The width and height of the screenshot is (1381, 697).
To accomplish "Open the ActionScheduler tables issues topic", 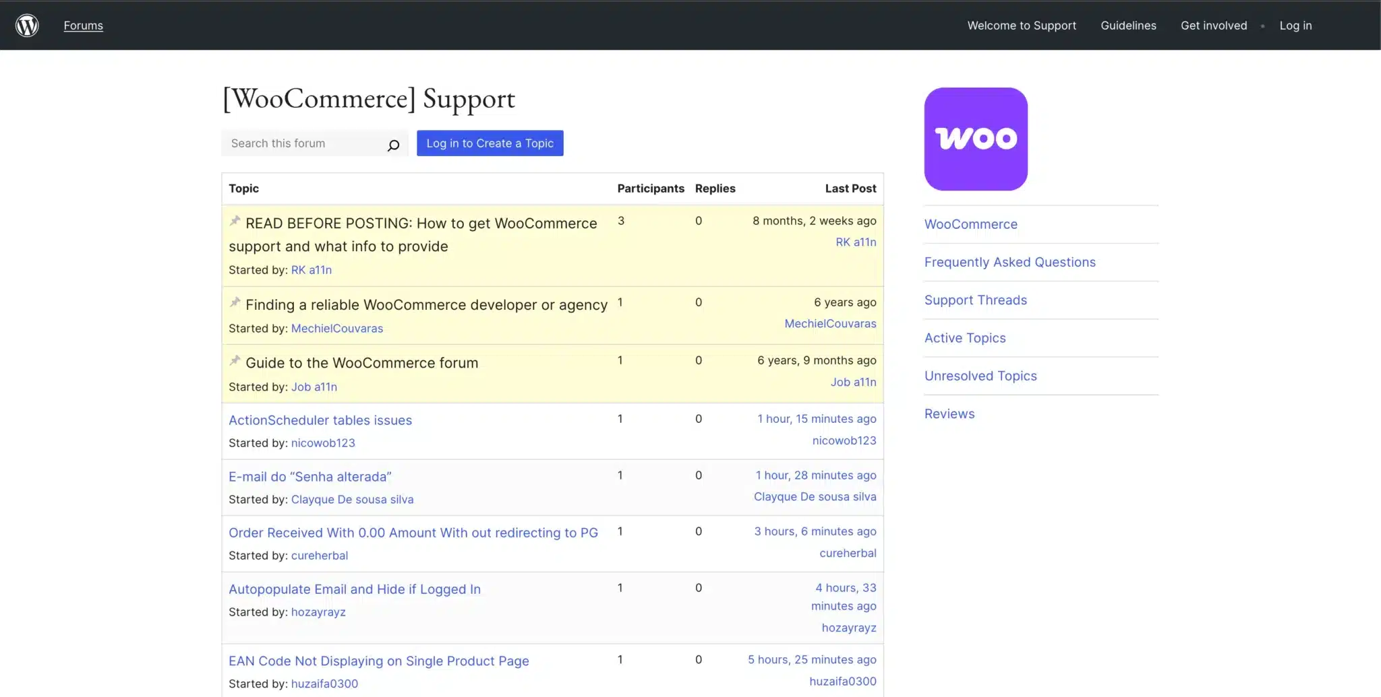I will point(320,420).
